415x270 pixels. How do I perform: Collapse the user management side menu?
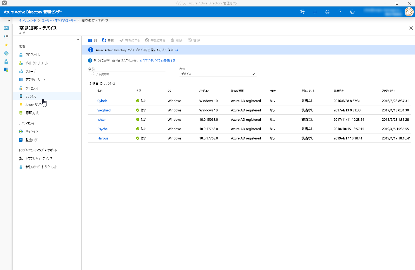(78, 39)
